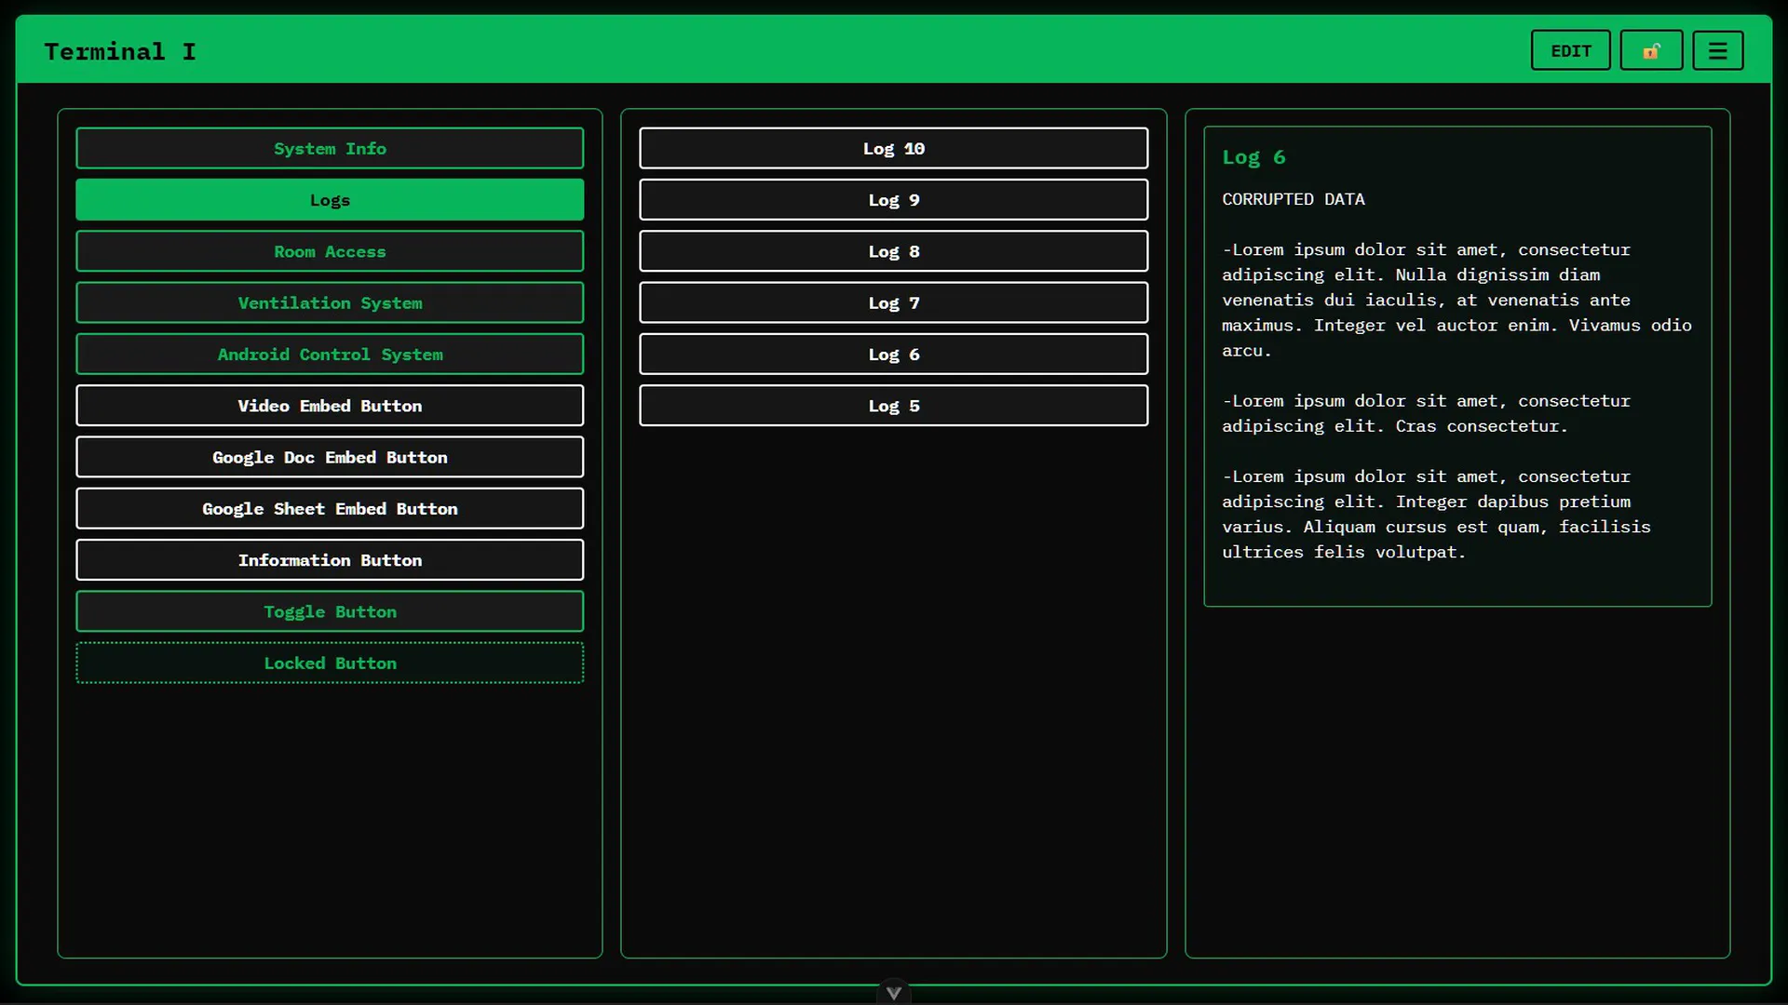Viewport: 1788px width, 1005px height.
Task: Switch the Toggle Button
Action: point(330,611)
